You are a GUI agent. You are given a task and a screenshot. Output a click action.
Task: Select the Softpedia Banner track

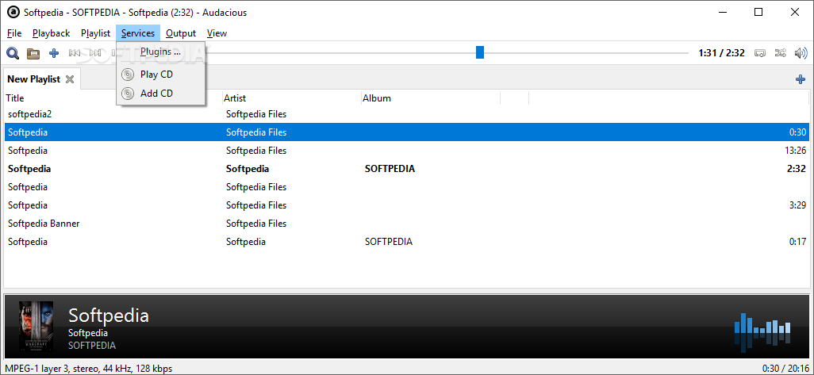[44, 224]
